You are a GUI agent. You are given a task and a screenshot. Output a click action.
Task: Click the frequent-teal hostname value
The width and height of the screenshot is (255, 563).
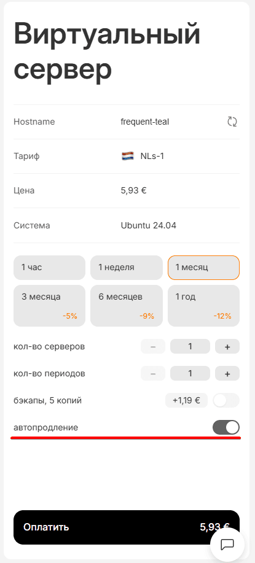pos(145,122)
